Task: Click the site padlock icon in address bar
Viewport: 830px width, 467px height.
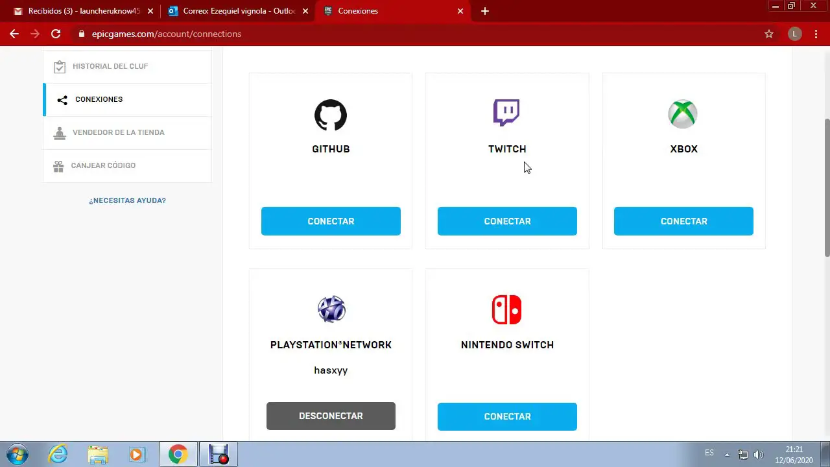Action: [81, 34]
